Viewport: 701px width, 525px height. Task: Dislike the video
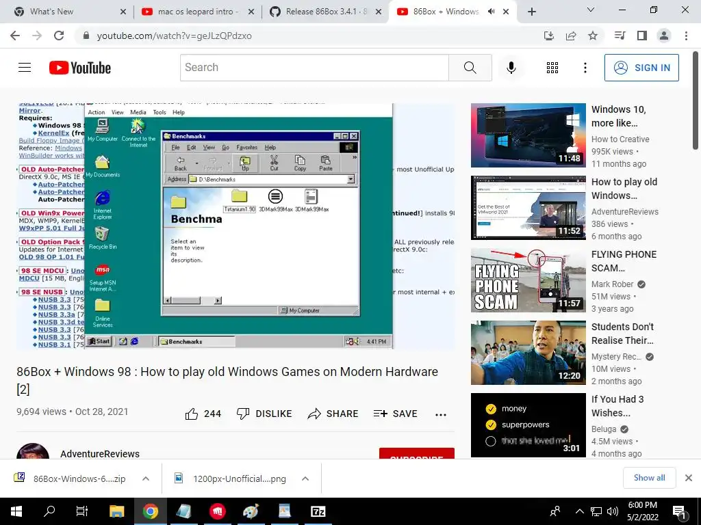click(x=264, y=414)
